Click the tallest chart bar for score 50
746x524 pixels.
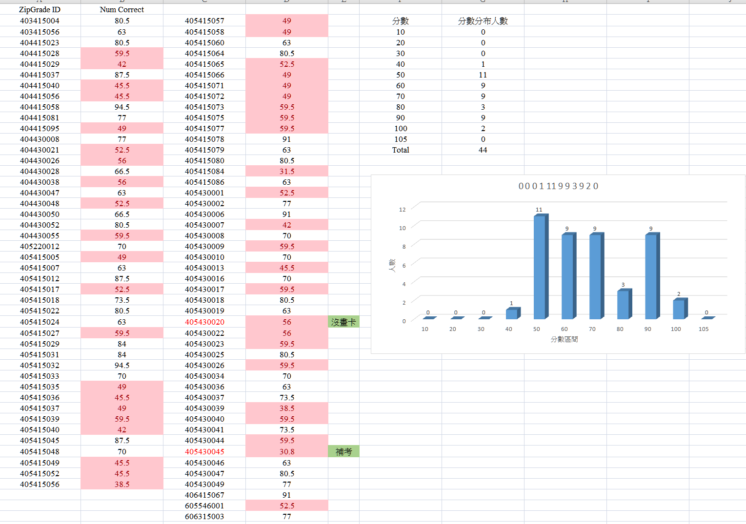pos(540,267)
